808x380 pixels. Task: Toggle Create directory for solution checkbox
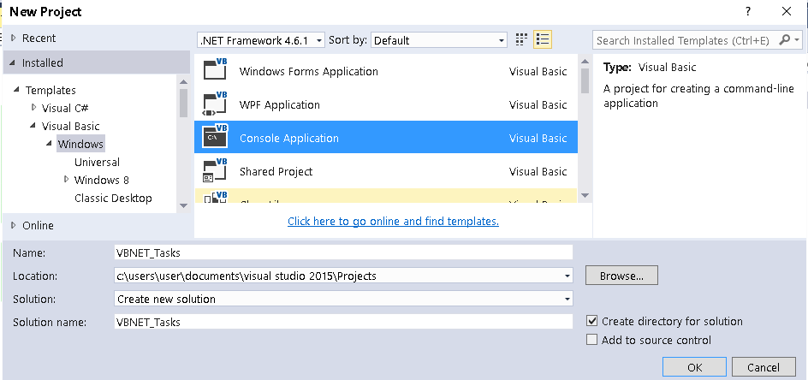pyautogui.click(x=592, y=321)
